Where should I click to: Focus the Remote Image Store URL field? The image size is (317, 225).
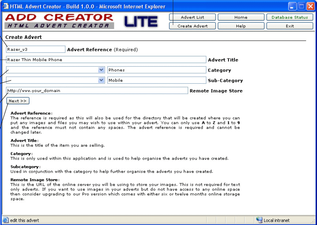point(97,91)
